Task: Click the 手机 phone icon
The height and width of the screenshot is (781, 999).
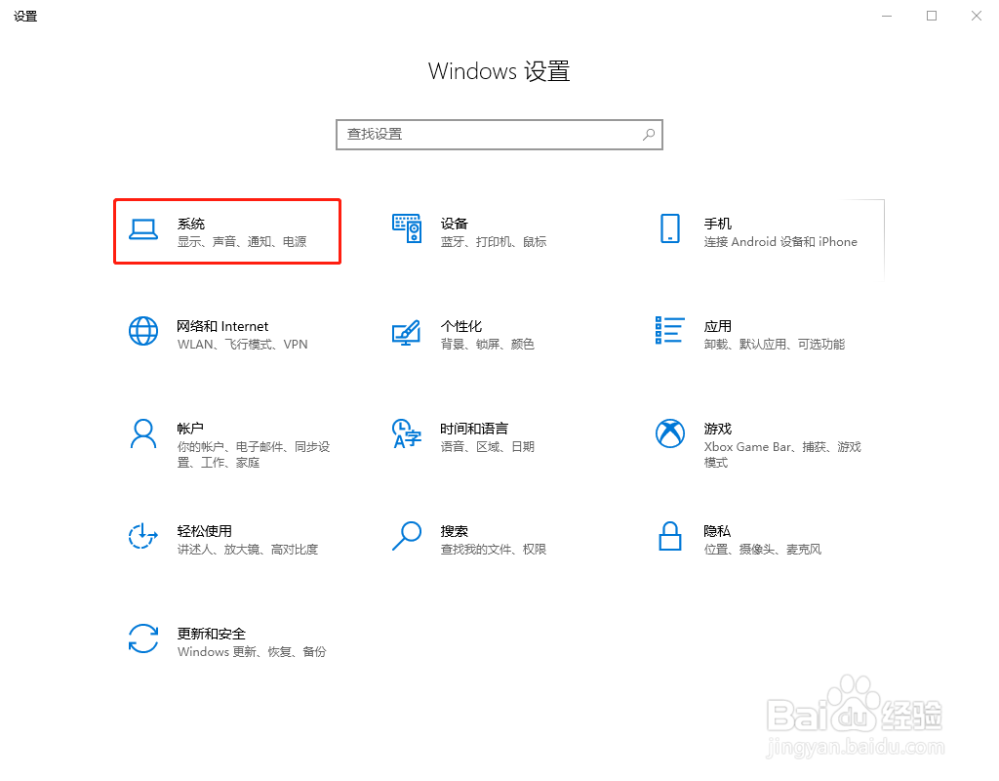Action: click(x=669, y=228)
